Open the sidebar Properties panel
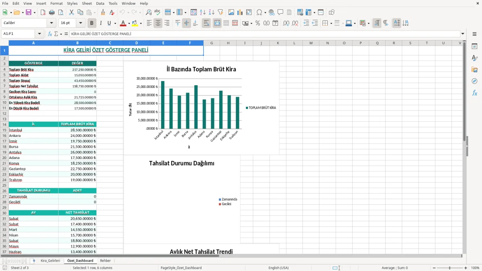Screen dimensions: 482x271 click(x=475, y=47)
